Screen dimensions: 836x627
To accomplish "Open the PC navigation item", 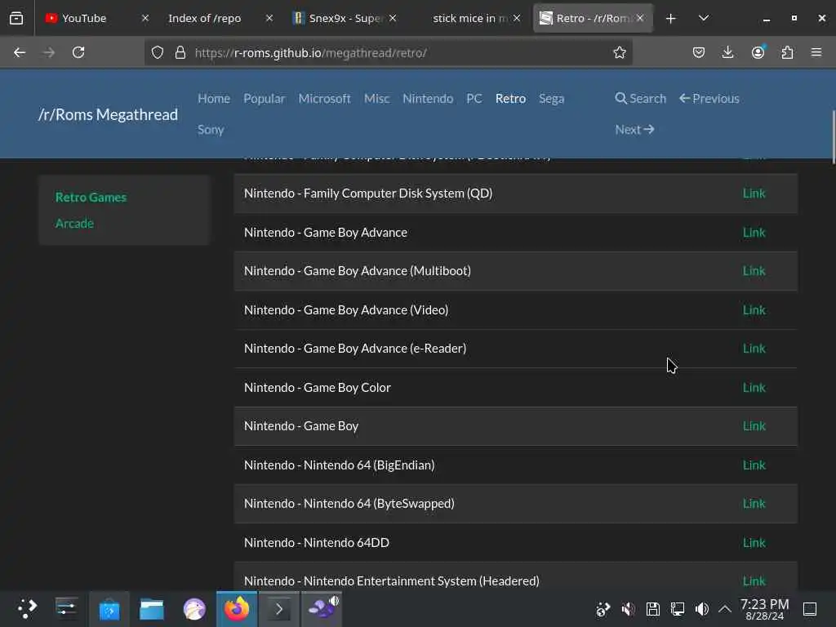I will (474, 99).
